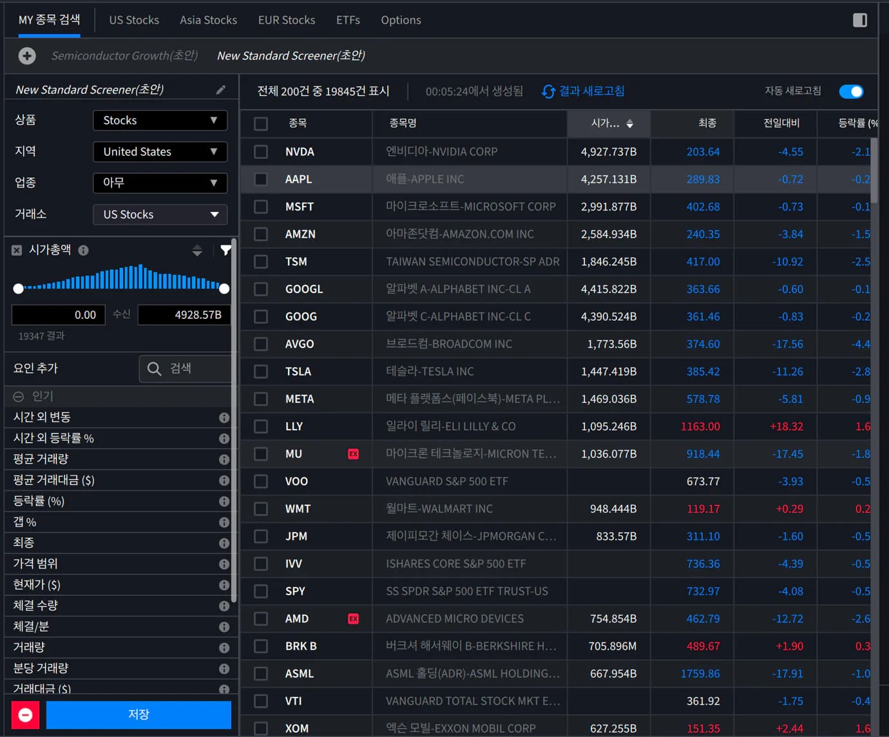Focus the 요인 추가 검색 search field
889x737 pixels.
click(x=185, y=368)
